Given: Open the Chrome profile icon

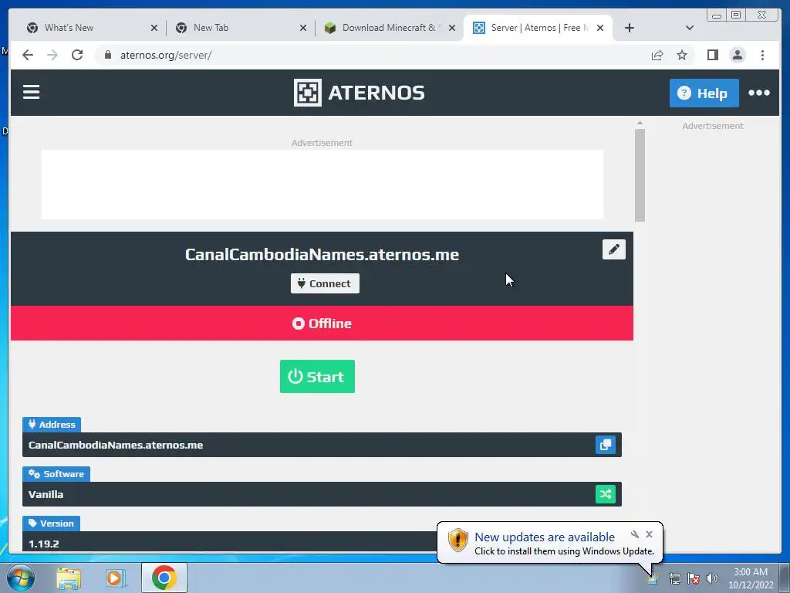Looking at the screenshot, I should click(x=737, y=55).
